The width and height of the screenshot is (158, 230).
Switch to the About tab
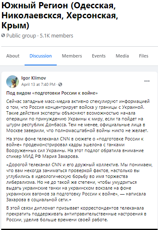13,56
